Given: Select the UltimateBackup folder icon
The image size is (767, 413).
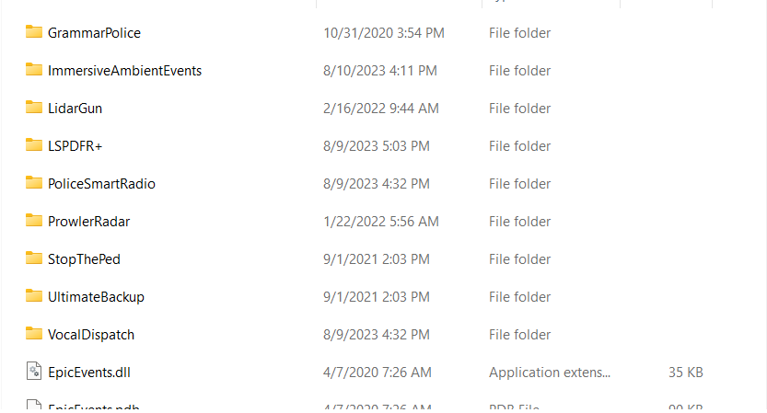Looking at the screenshot, I should (x=34, y=296).
